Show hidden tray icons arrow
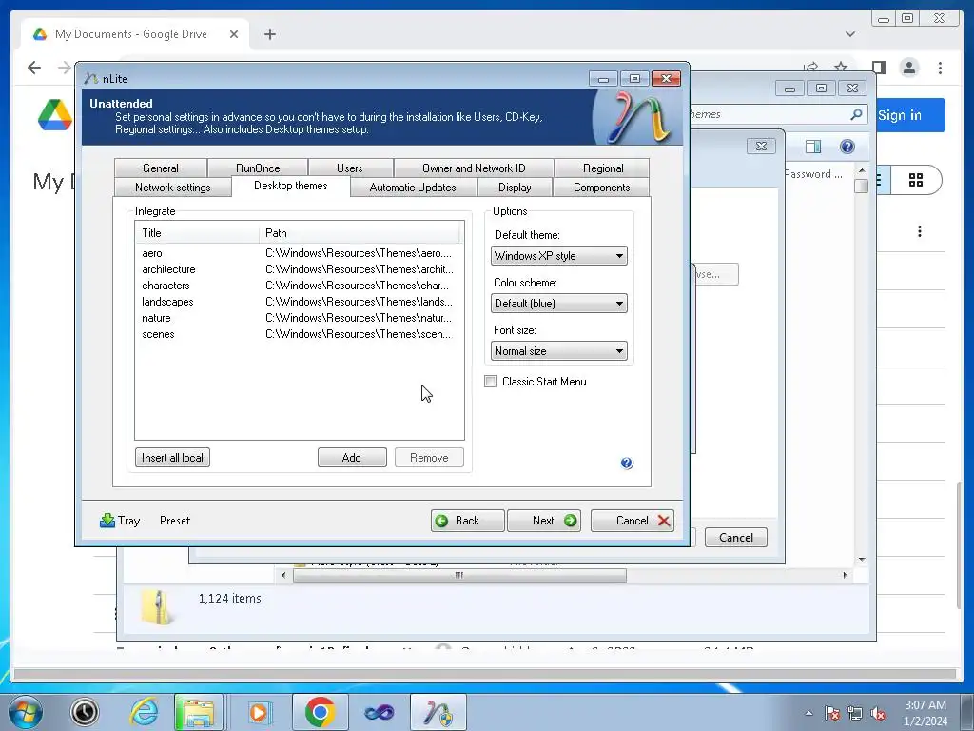 [808, 713]
